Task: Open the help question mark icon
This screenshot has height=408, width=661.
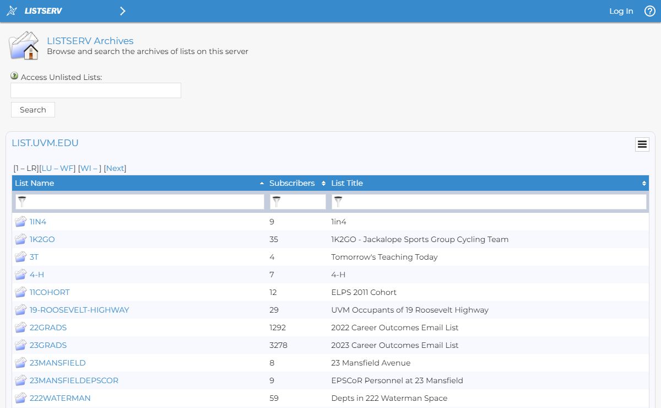Action: coord(650,11)
